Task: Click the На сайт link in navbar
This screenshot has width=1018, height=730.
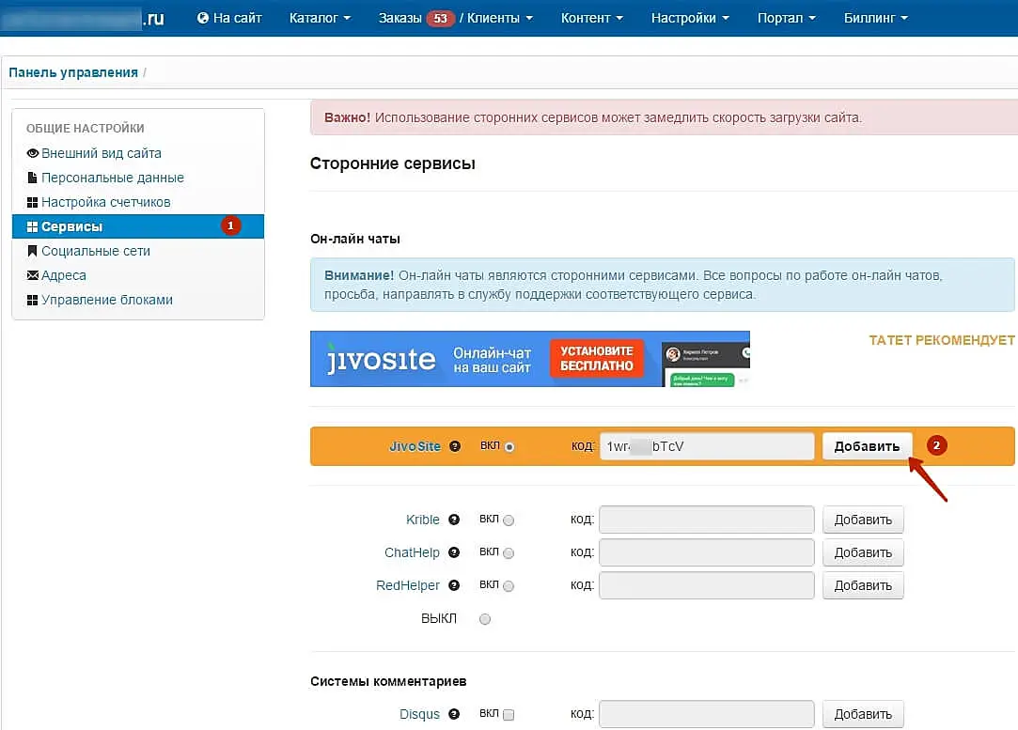Action: (229, 18)
